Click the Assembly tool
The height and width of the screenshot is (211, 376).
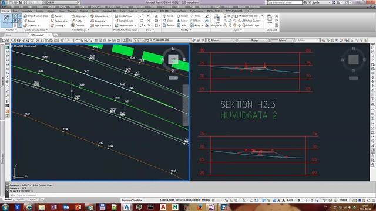(99, 21)
